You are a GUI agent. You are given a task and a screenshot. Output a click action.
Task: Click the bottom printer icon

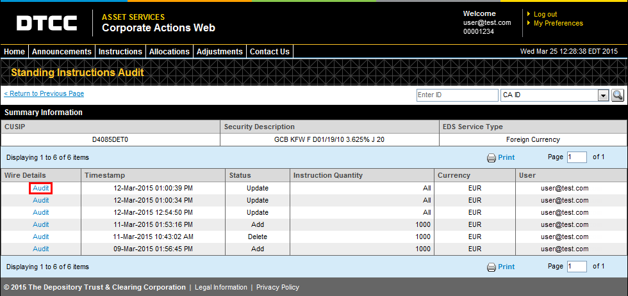pos(492,267)
